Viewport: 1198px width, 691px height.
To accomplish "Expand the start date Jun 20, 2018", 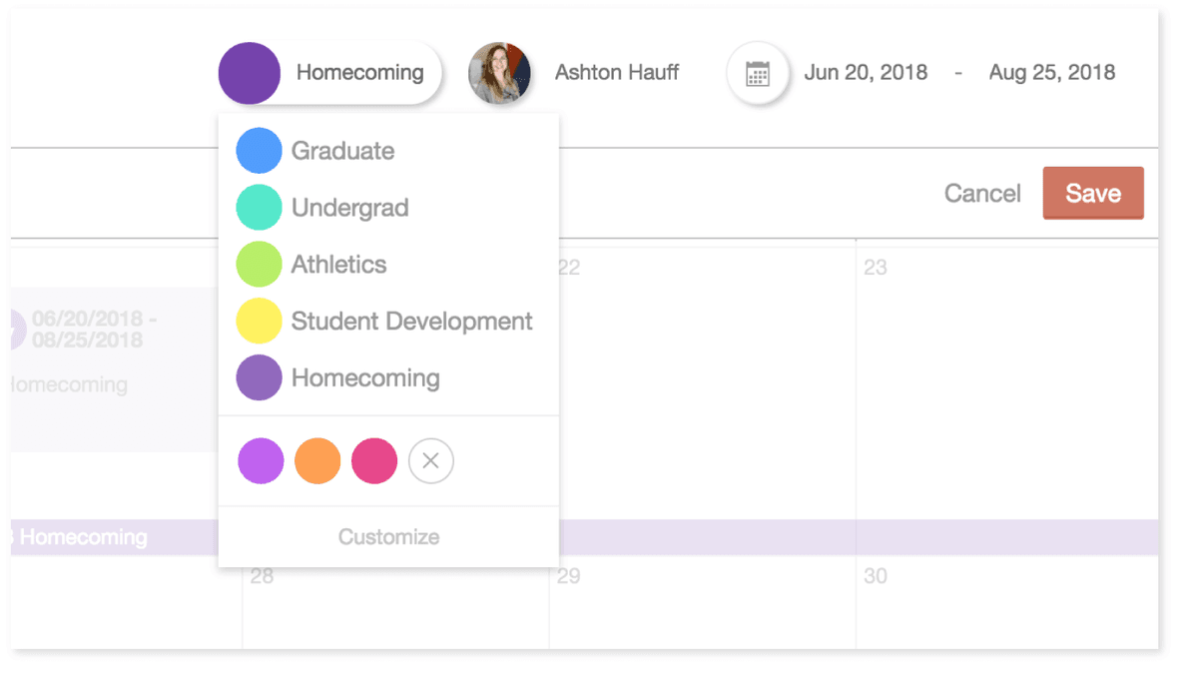I will (x=865, y=72).
